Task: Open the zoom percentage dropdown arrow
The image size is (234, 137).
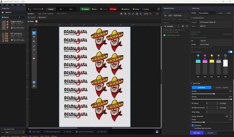Action: [150, 14]
